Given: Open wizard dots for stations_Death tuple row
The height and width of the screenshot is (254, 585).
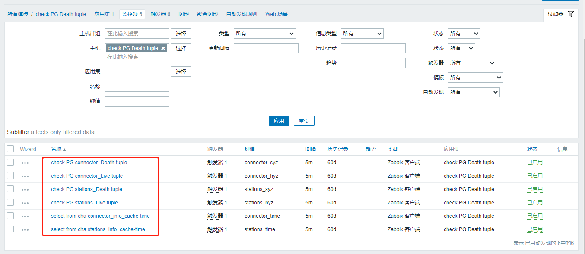Looking at the screenshot, I should click(x=25, y=190).
